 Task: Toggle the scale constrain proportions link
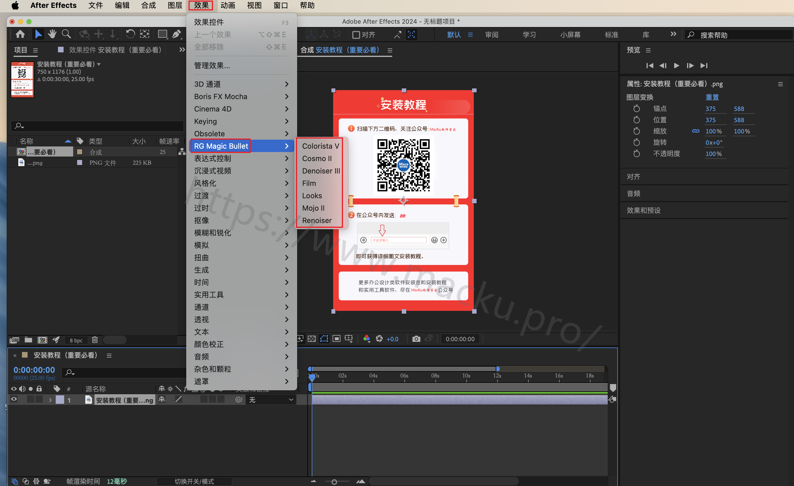pyautogui.click(x=696, y=131)
